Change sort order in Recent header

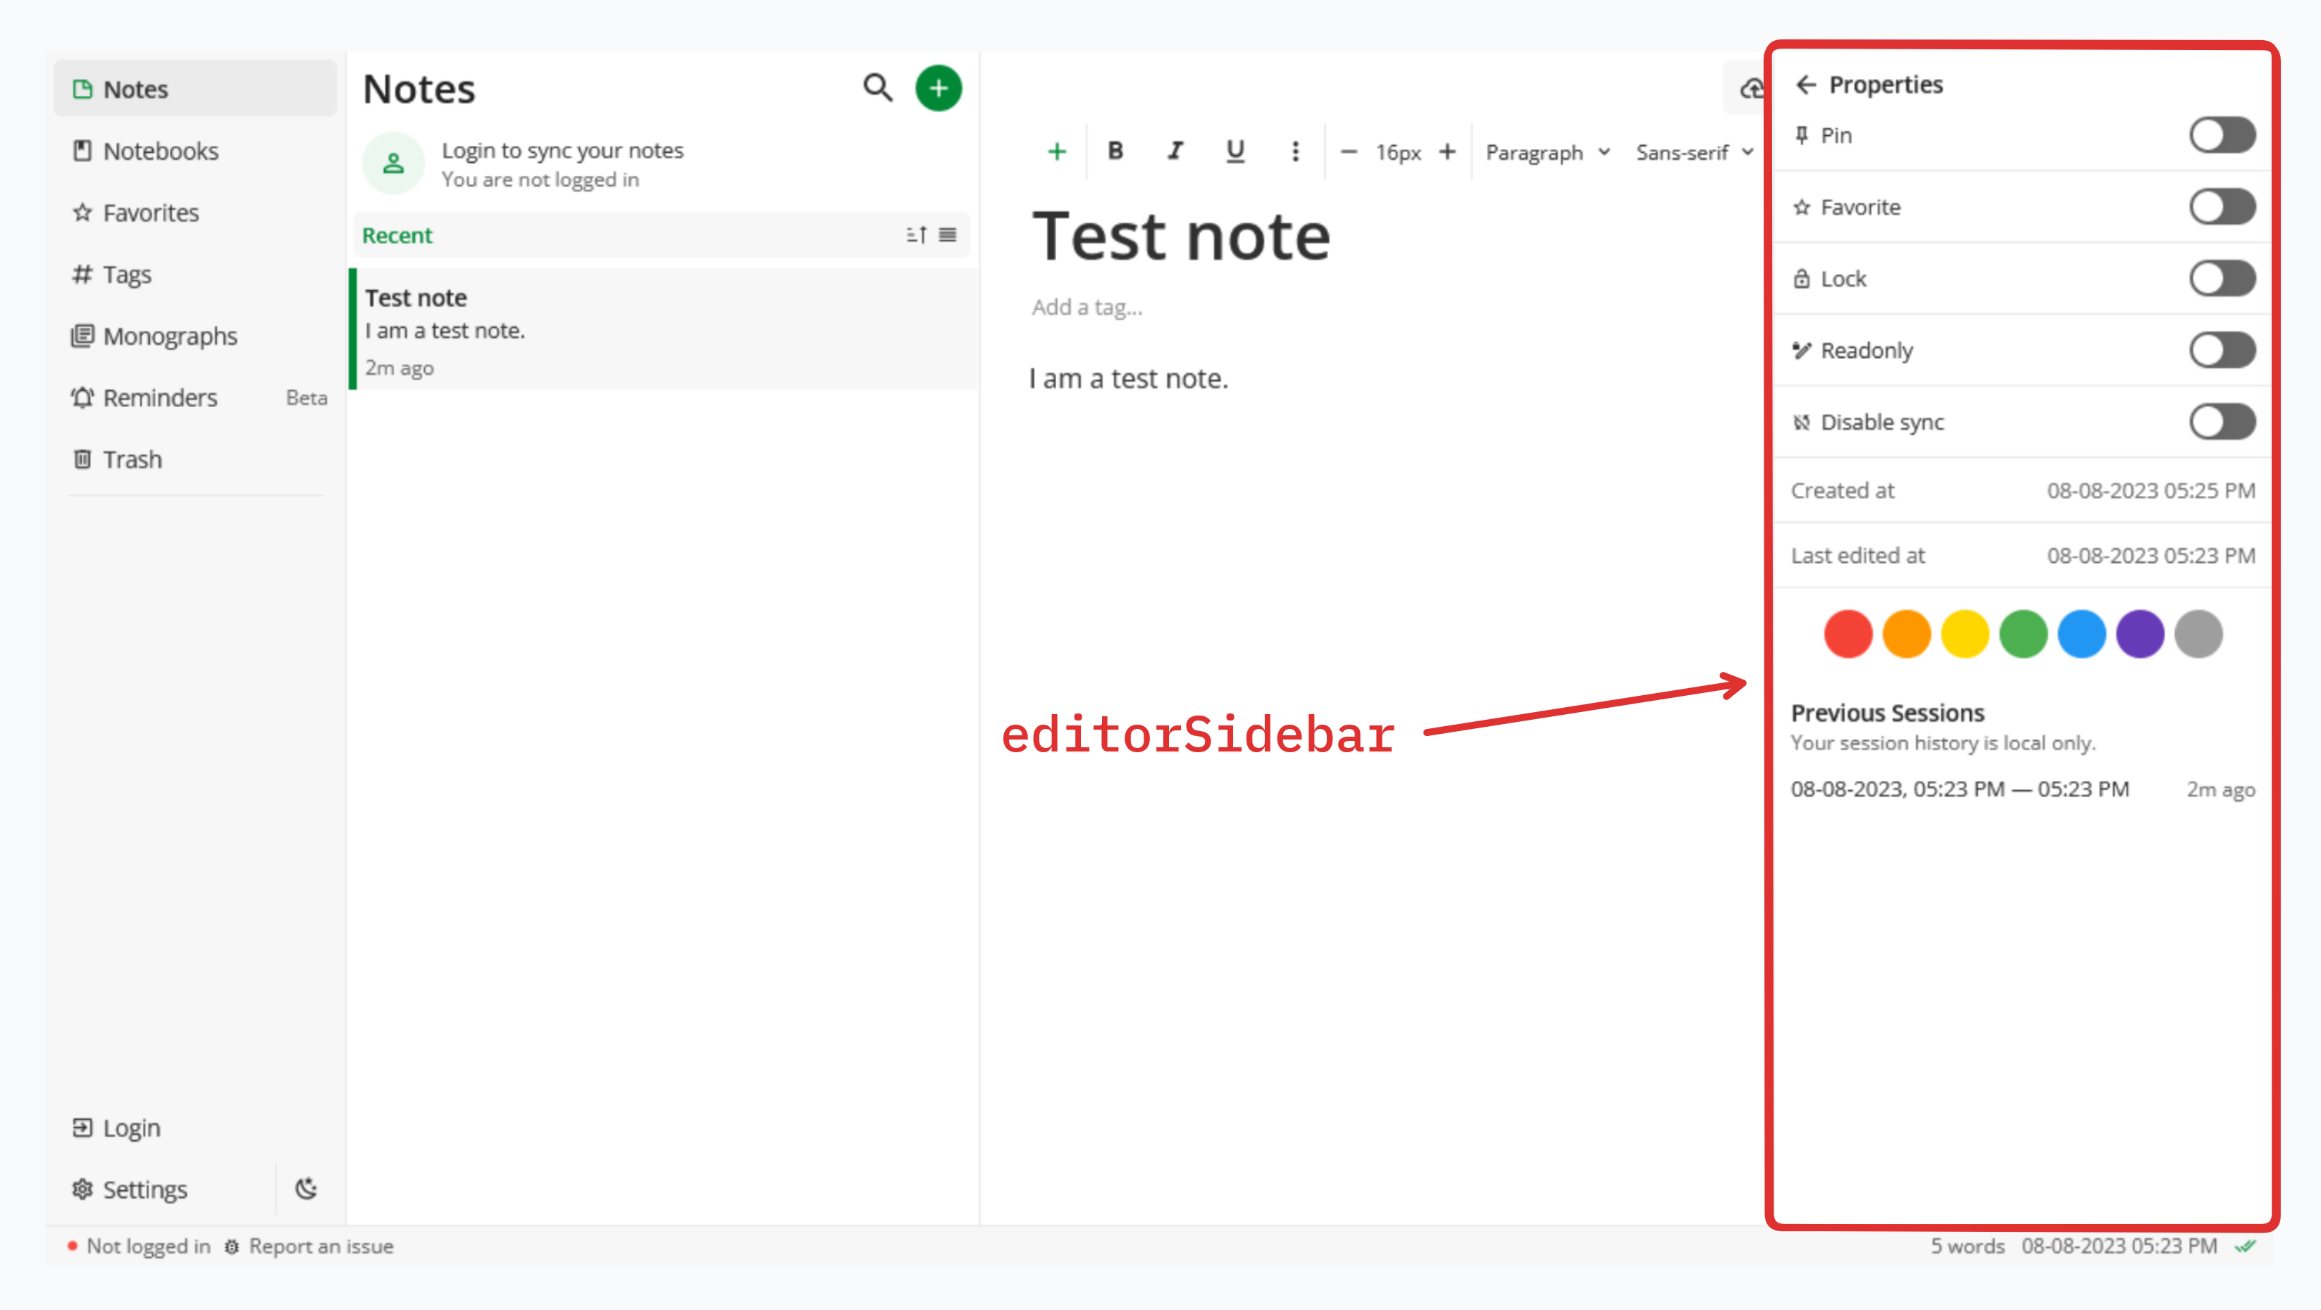(915, 235)
